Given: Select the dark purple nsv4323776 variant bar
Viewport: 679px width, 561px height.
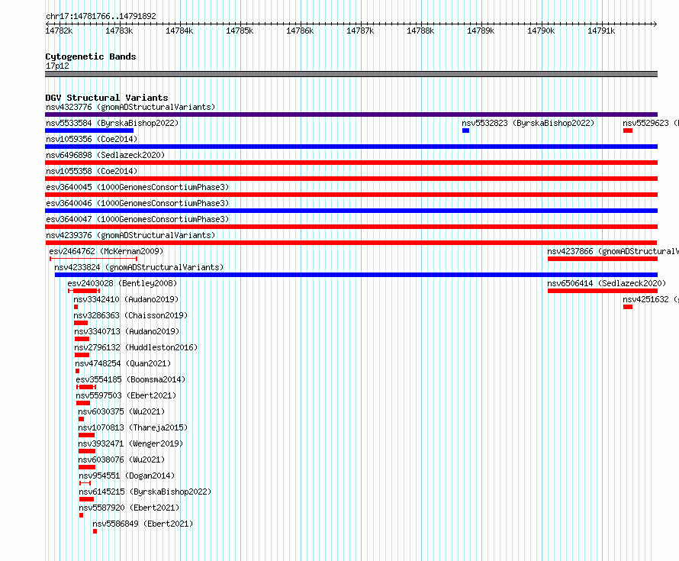Looking at the screenshot, I should (x=351, y=114).
